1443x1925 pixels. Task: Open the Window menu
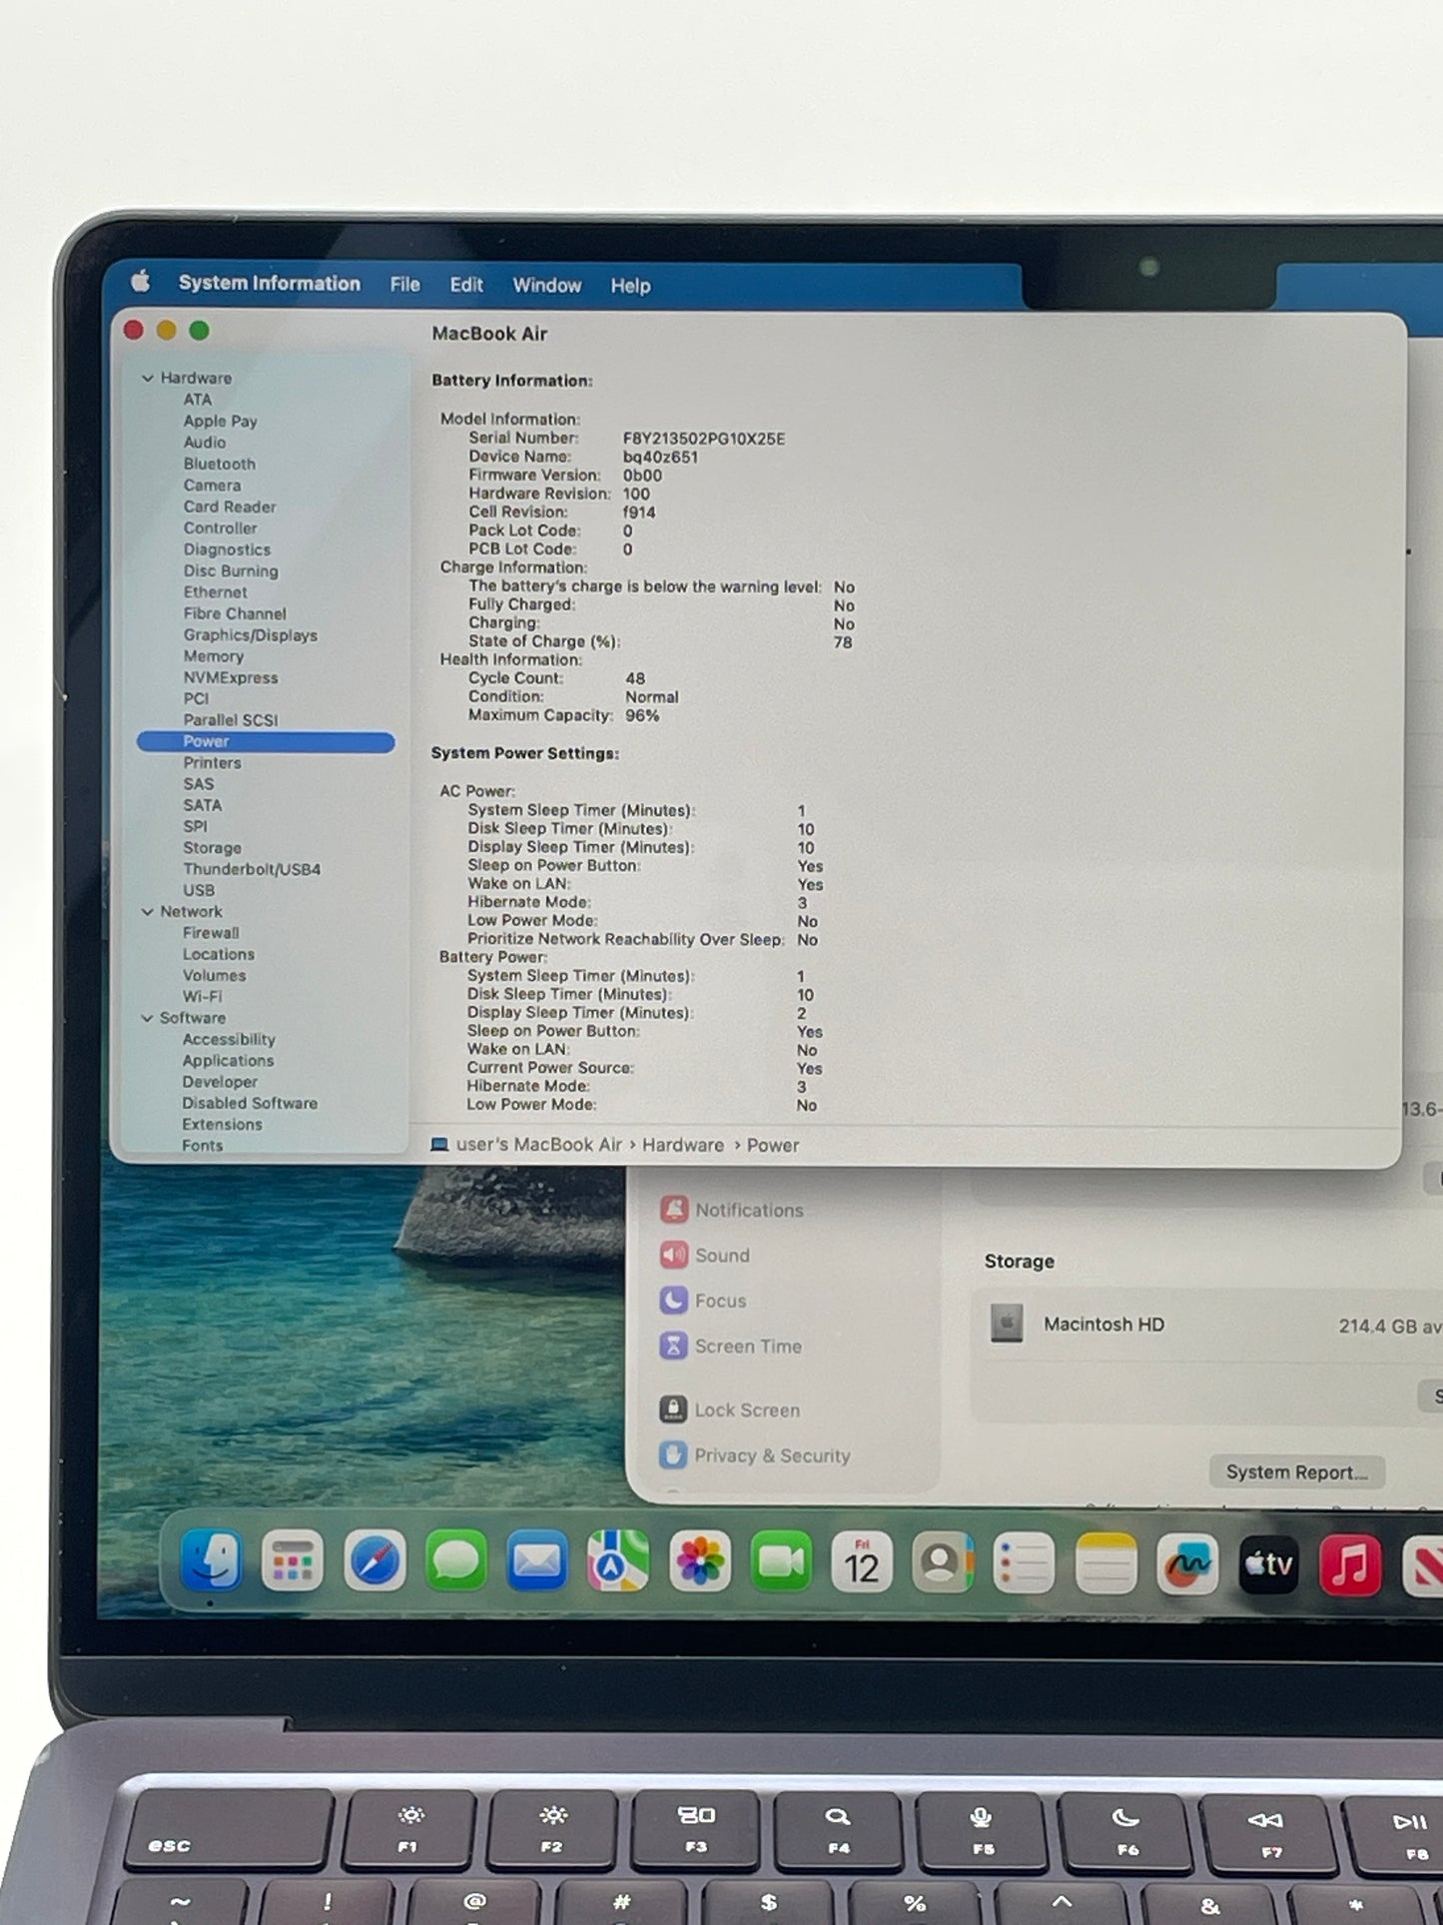pyautogui.click(x=547, y=286)
